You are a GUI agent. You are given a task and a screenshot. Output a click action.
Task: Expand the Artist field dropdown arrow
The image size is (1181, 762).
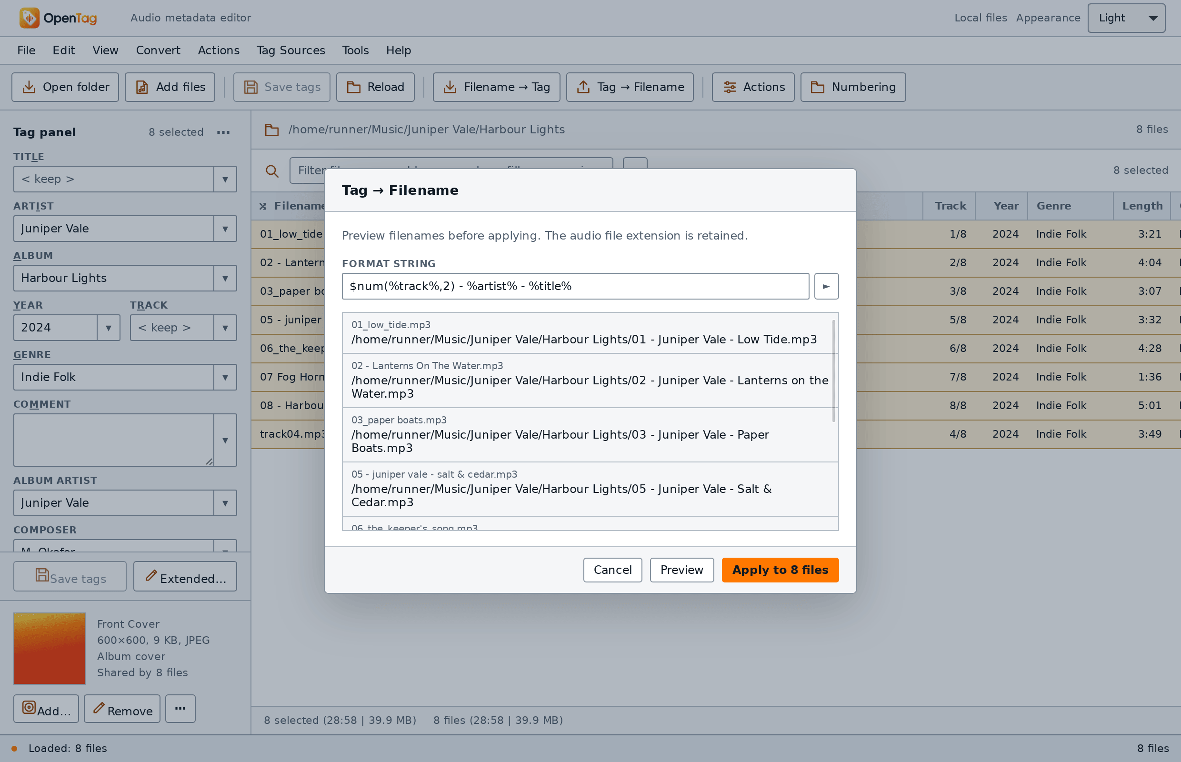pyautogui.click(x=225, y=229)
